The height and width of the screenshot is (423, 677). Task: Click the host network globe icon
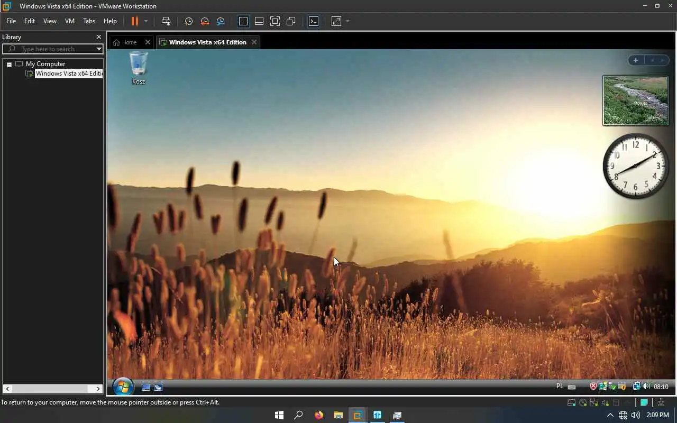(x=623, y=416)
